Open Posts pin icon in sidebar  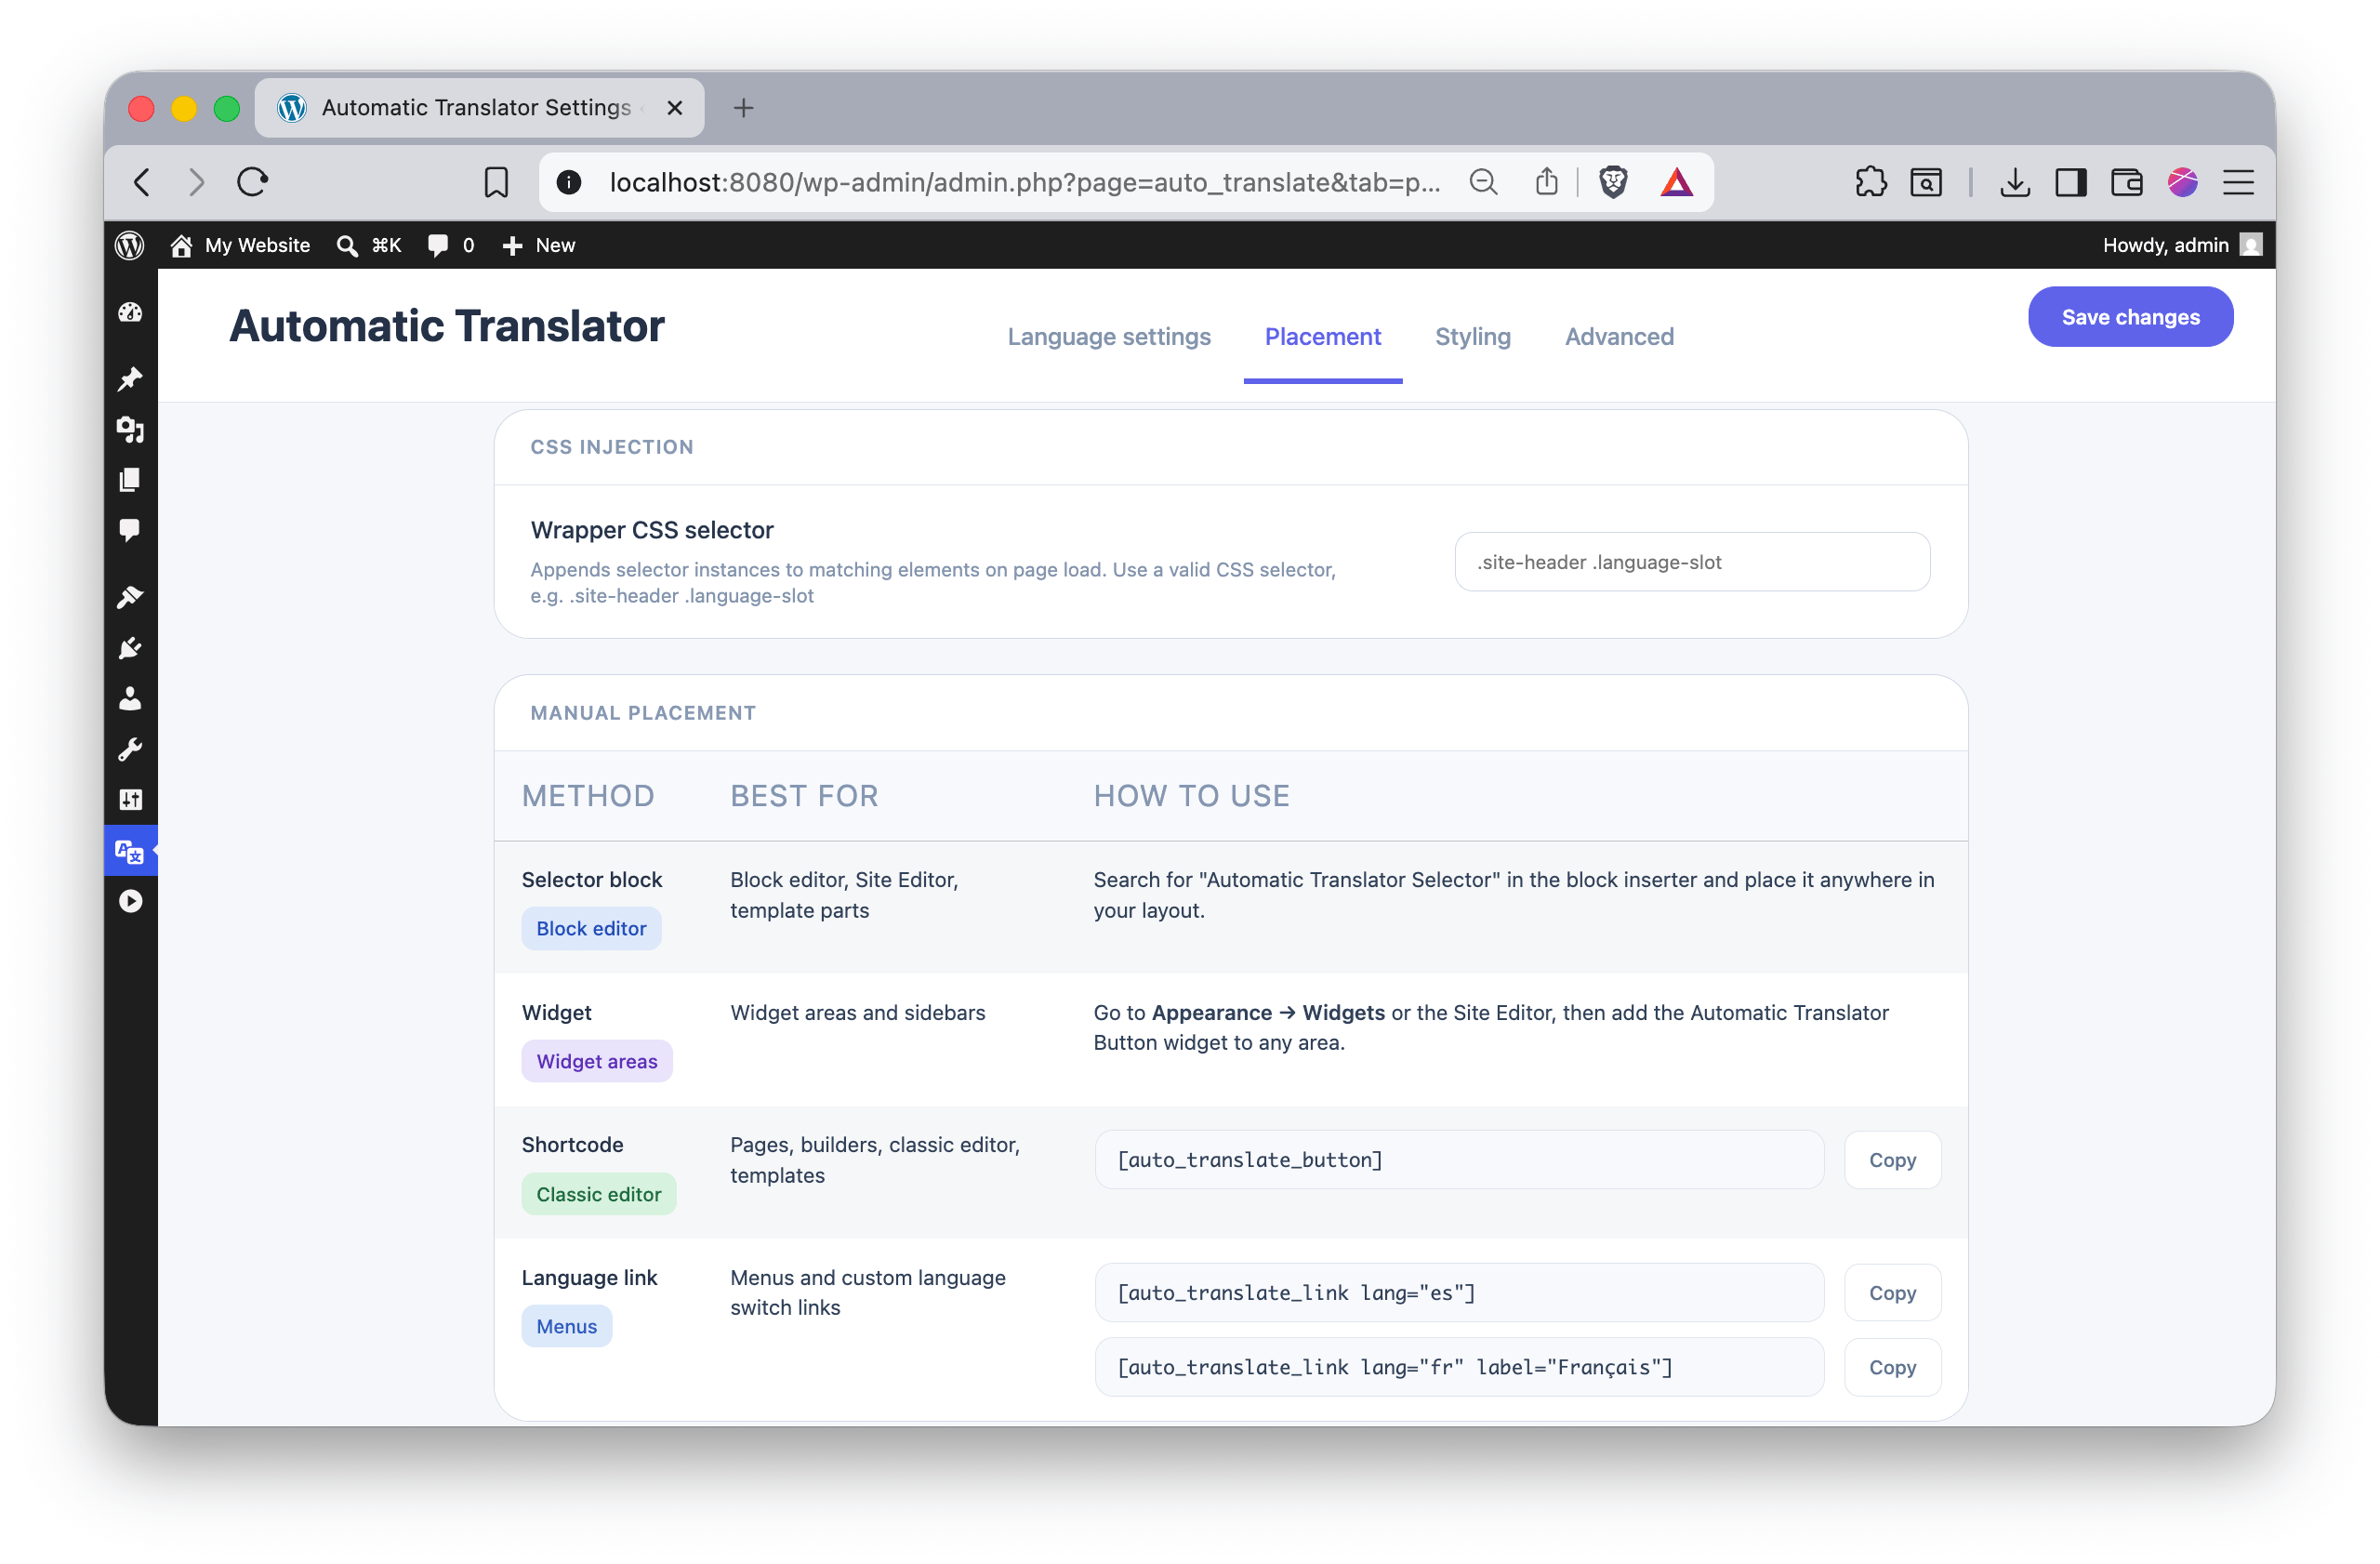[130, 379]
